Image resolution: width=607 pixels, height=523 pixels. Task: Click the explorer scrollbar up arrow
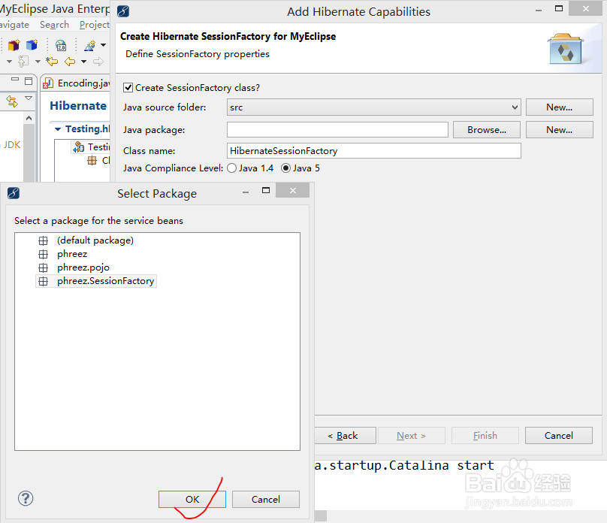click(29, 118)
